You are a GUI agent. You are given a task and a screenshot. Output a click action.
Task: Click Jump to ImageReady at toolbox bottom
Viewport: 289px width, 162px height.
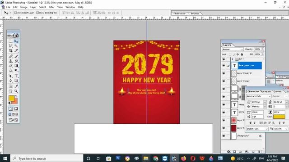pos(14,120)
